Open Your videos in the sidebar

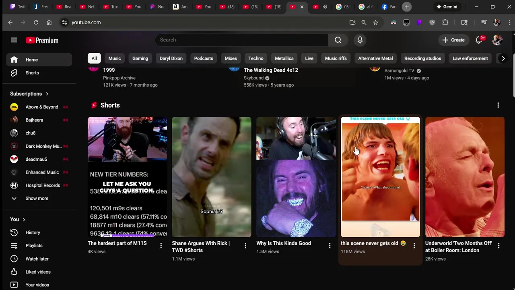pos(39,285)
